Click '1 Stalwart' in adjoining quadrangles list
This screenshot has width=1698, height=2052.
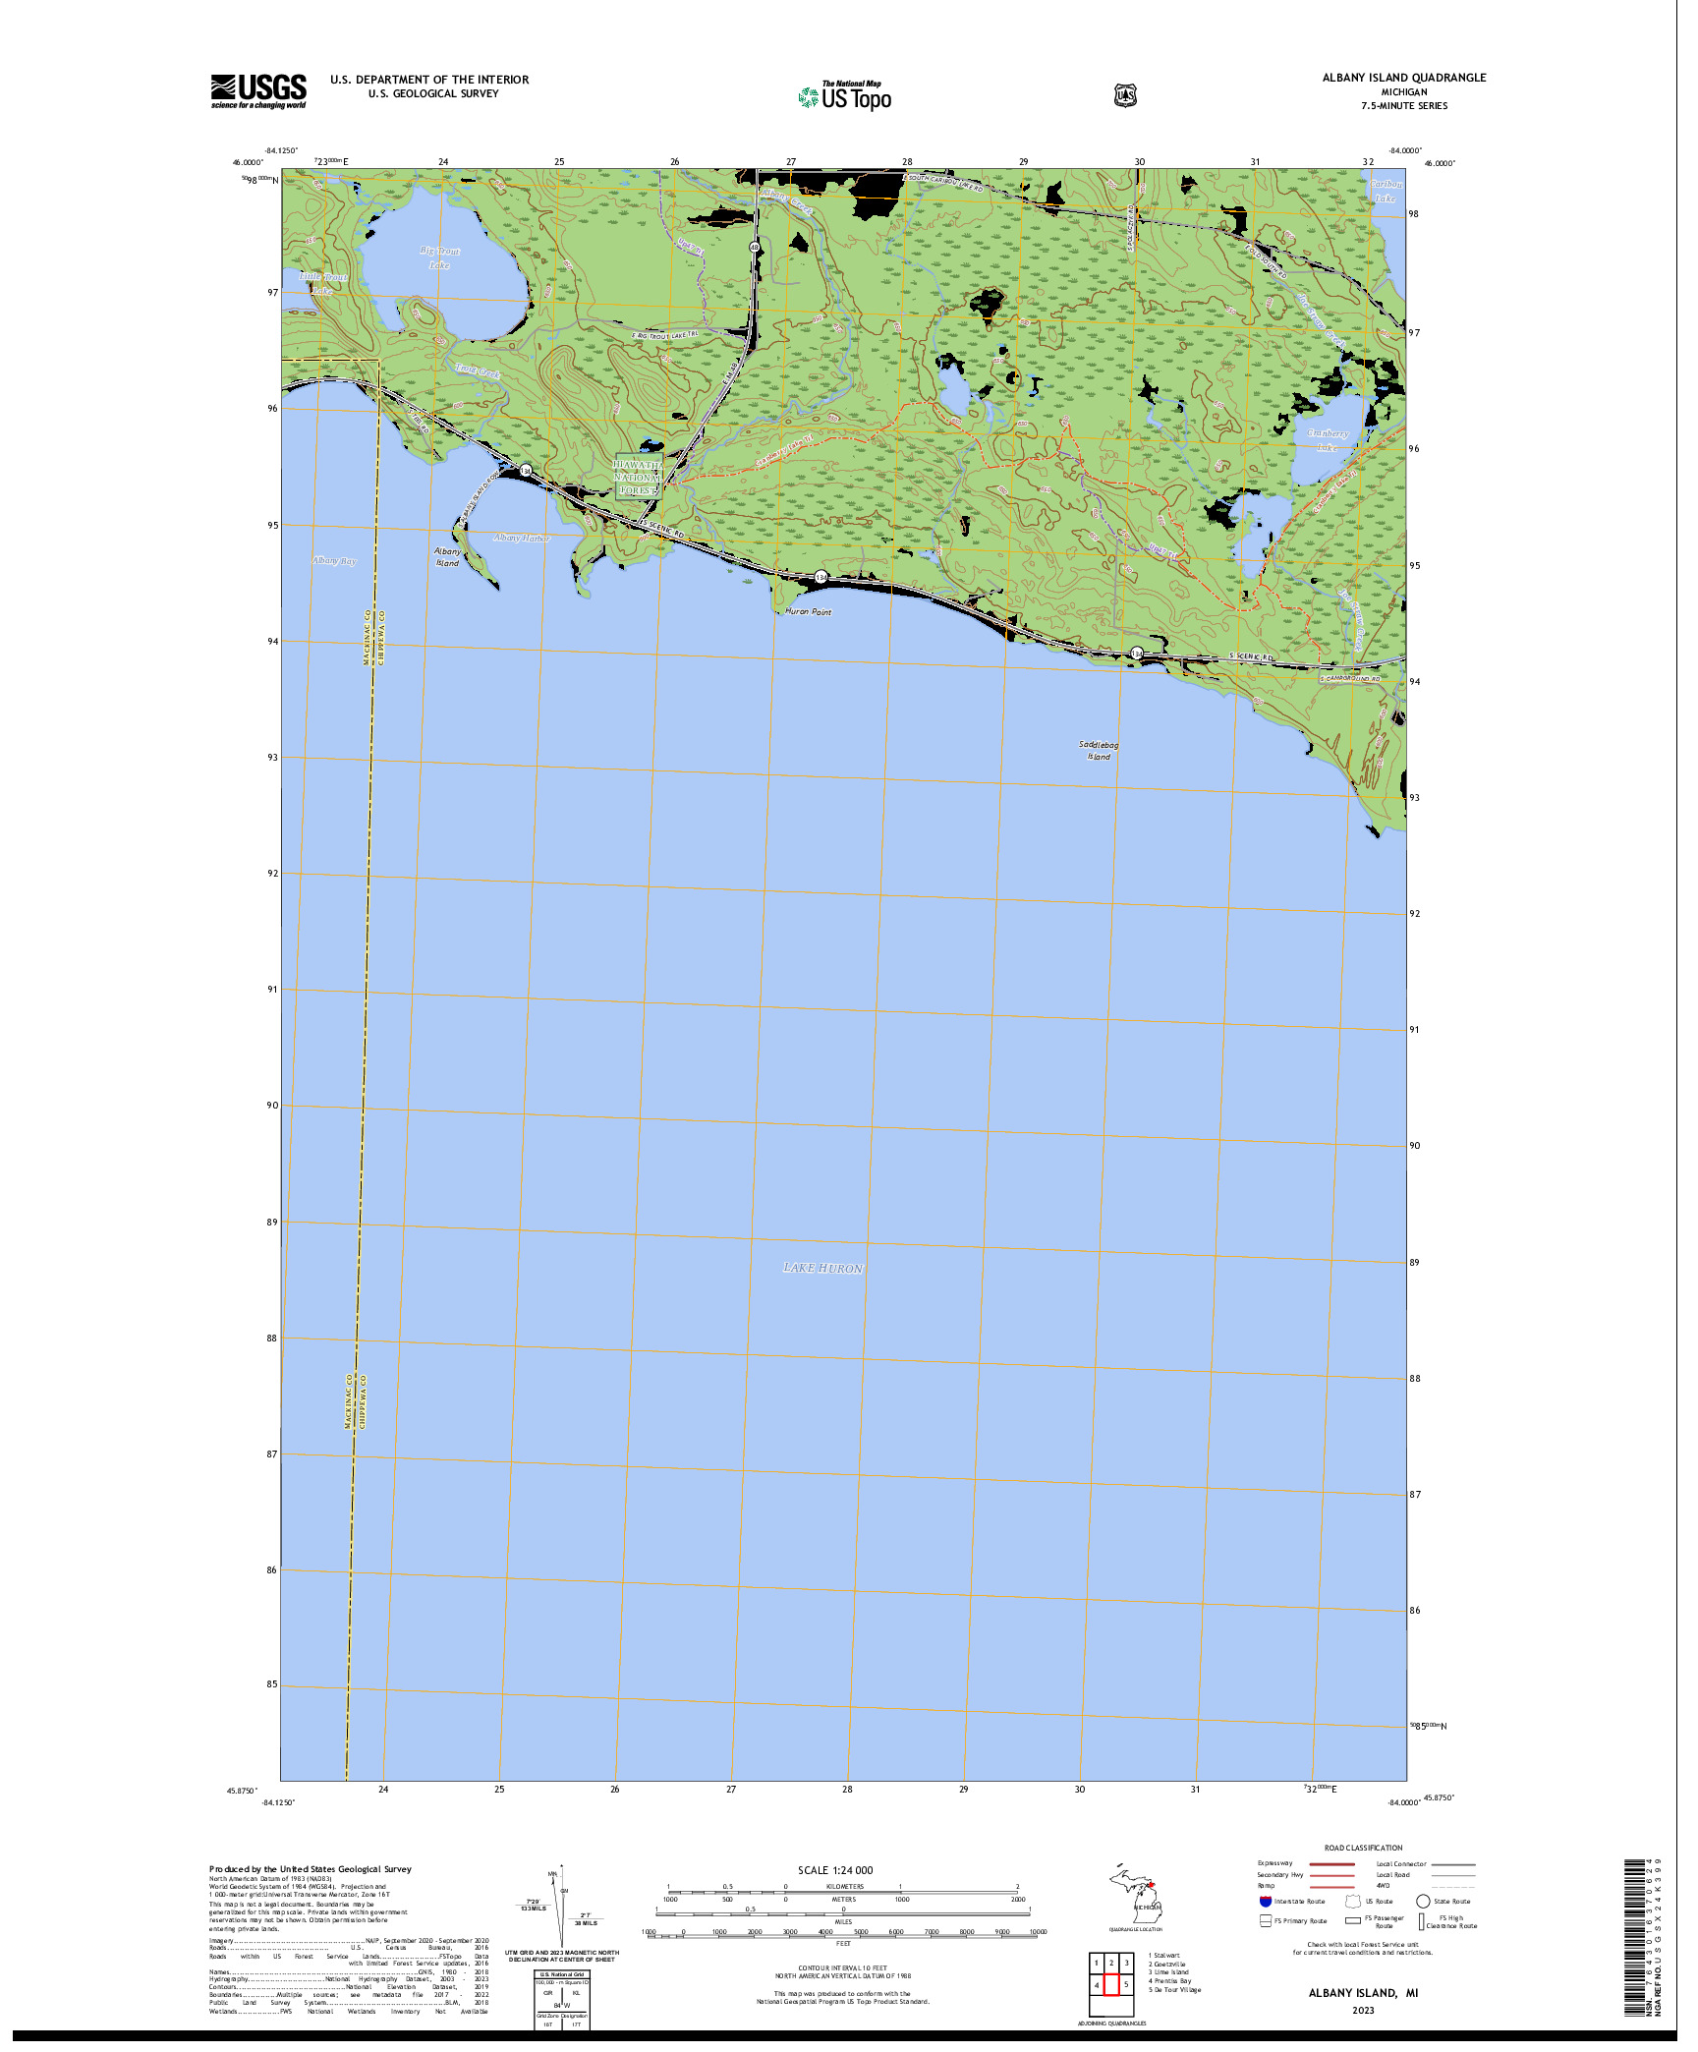pos(1164,1956)
